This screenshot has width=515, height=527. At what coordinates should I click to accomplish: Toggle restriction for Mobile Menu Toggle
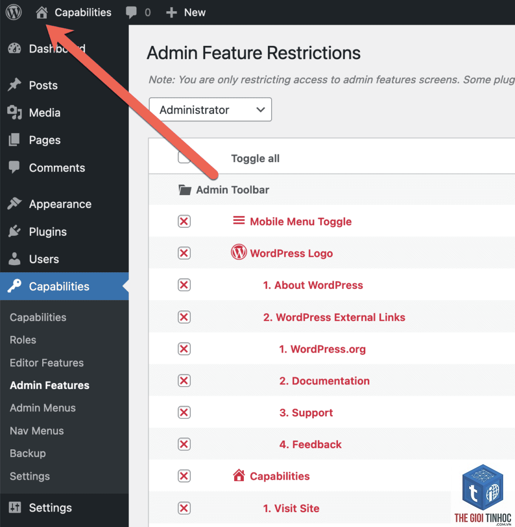(184, 221)
